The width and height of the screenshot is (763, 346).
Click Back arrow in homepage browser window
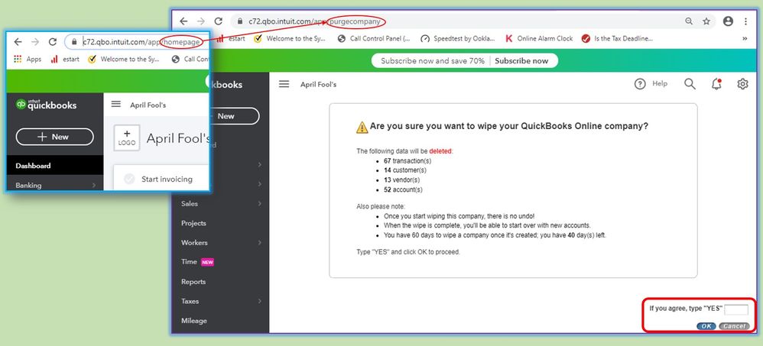click(18, 42)
